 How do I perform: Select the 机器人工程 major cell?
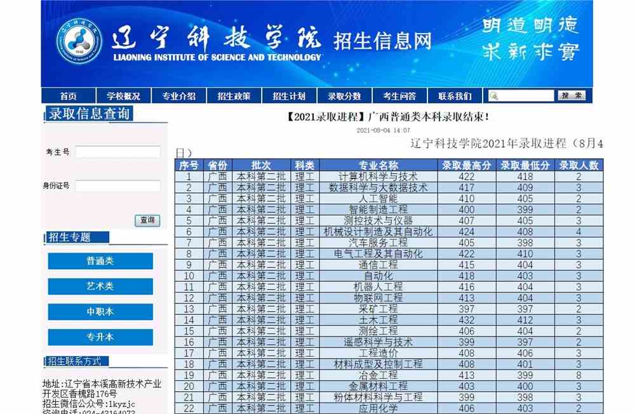(x=378, y=287)
